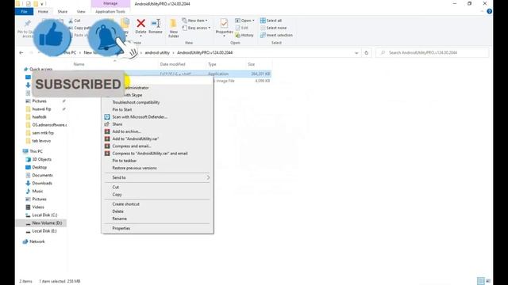Select New Volume (D:) in the sidebar

point(47,223)
